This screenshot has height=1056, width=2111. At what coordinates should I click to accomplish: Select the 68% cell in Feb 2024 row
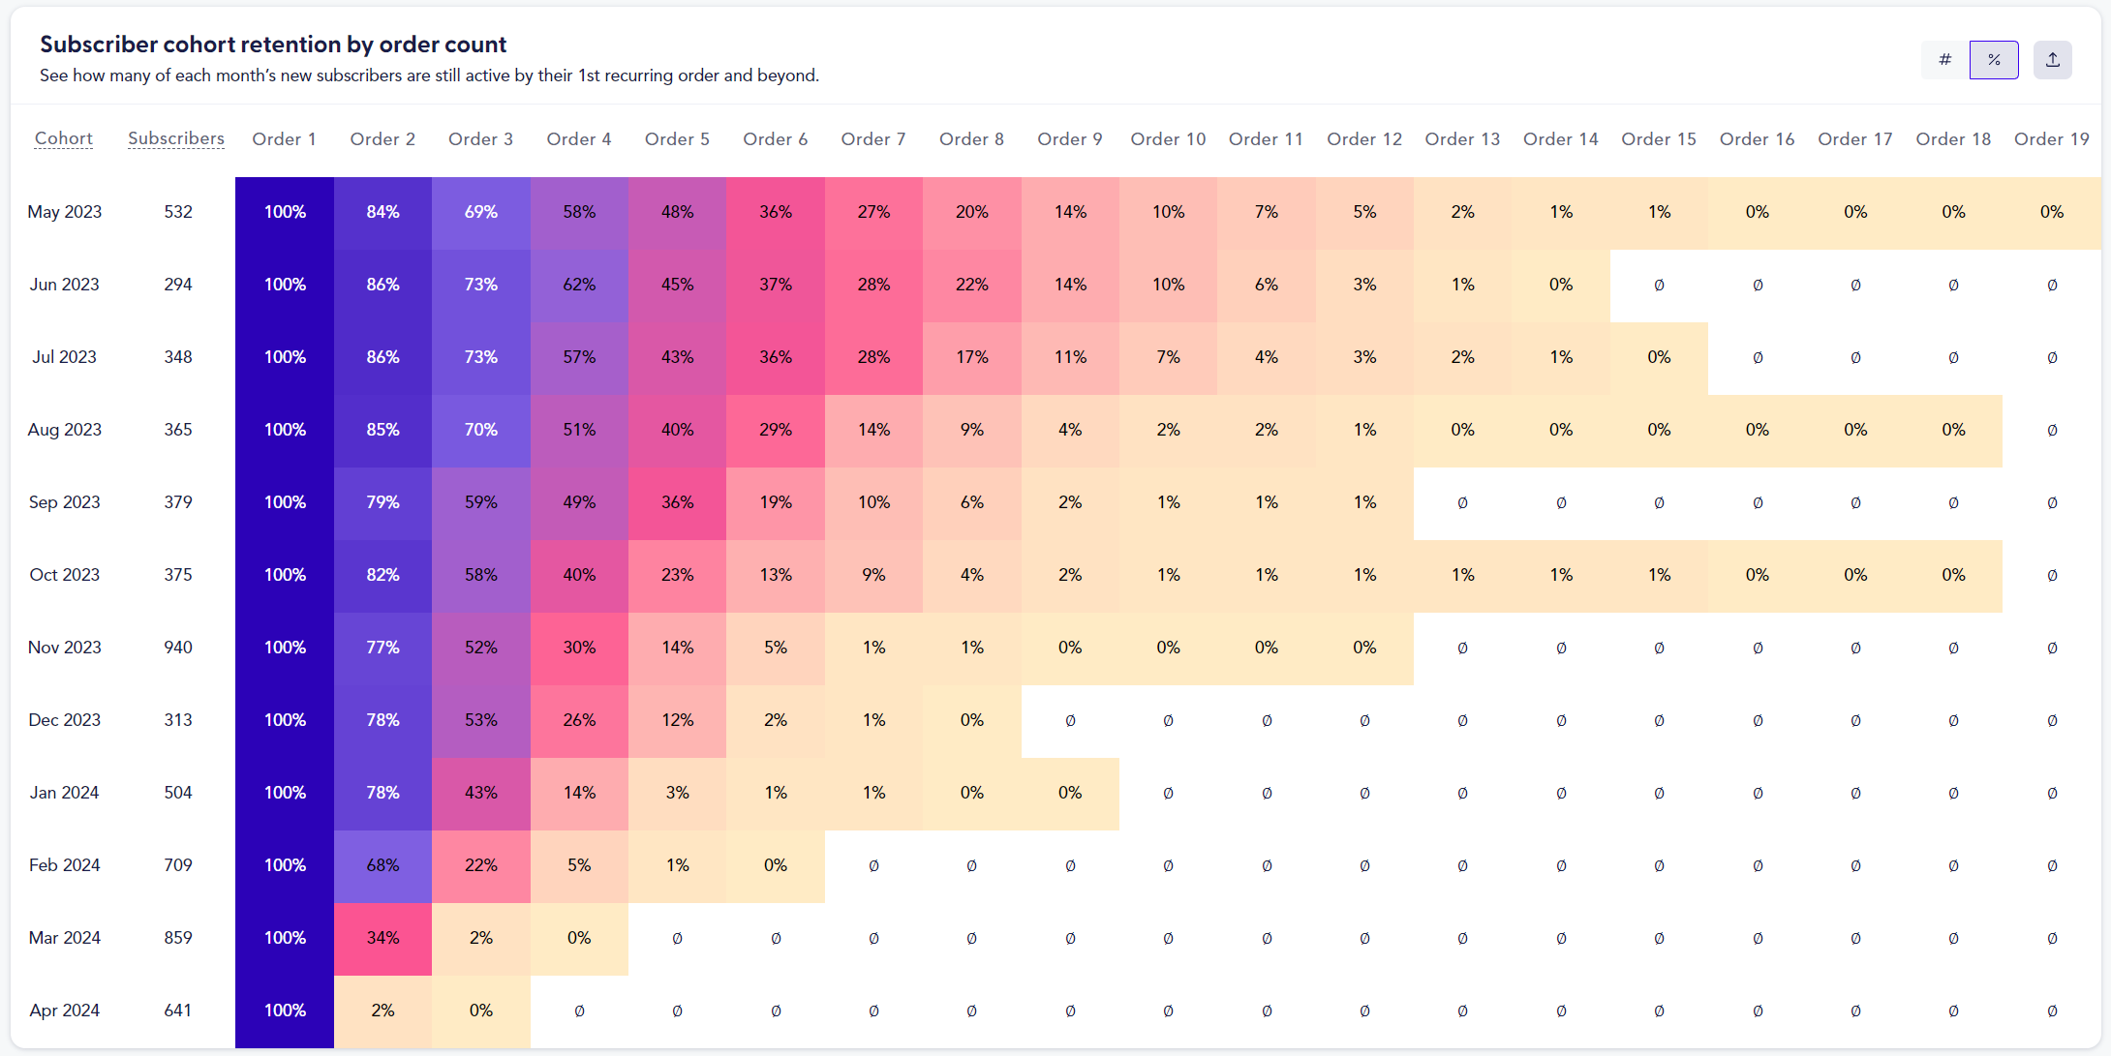382,864
